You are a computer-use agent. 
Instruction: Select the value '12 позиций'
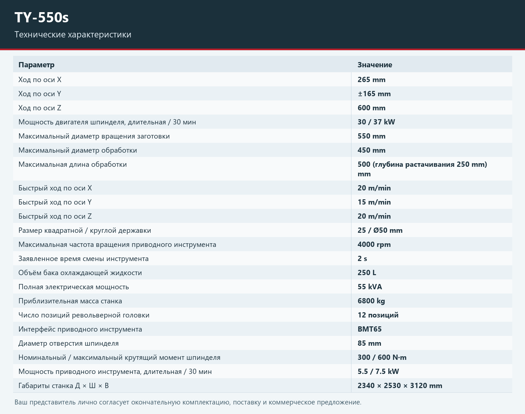point(378,315)
